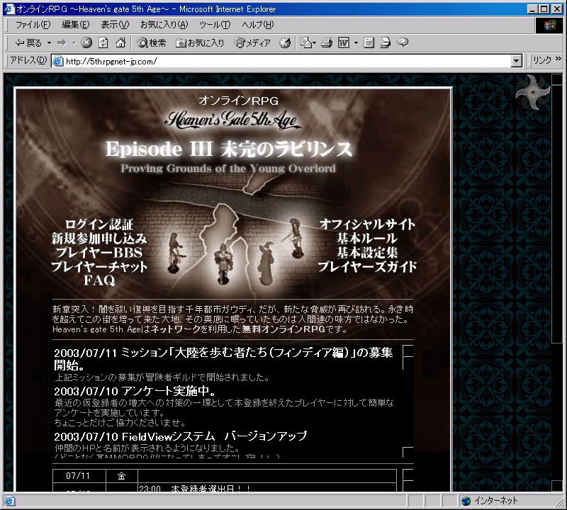
Task: Click the Forward arrow button
Action: coord(62,42)
